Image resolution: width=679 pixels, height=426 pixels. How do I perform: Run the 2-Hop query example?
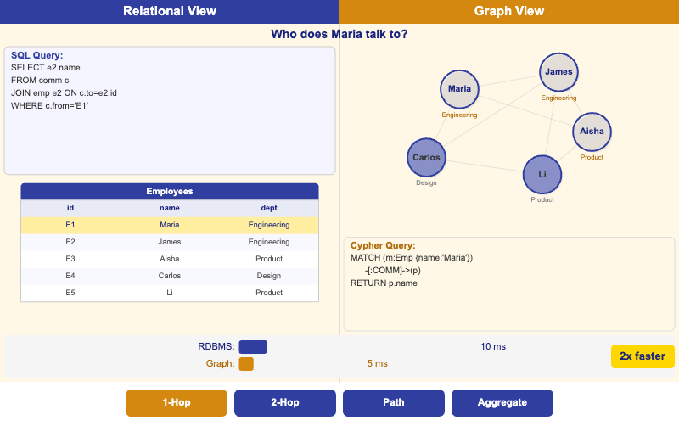coord(285,403)
